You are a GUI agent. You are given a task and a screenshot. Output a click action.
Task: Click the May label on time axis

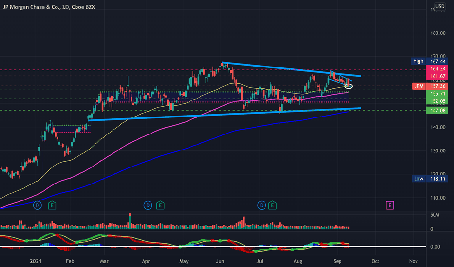(184, 261)
